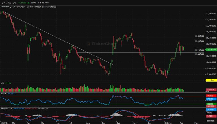Click the blue MACD value tag 158.0912

pyautogui.click(x=211, y=110)
